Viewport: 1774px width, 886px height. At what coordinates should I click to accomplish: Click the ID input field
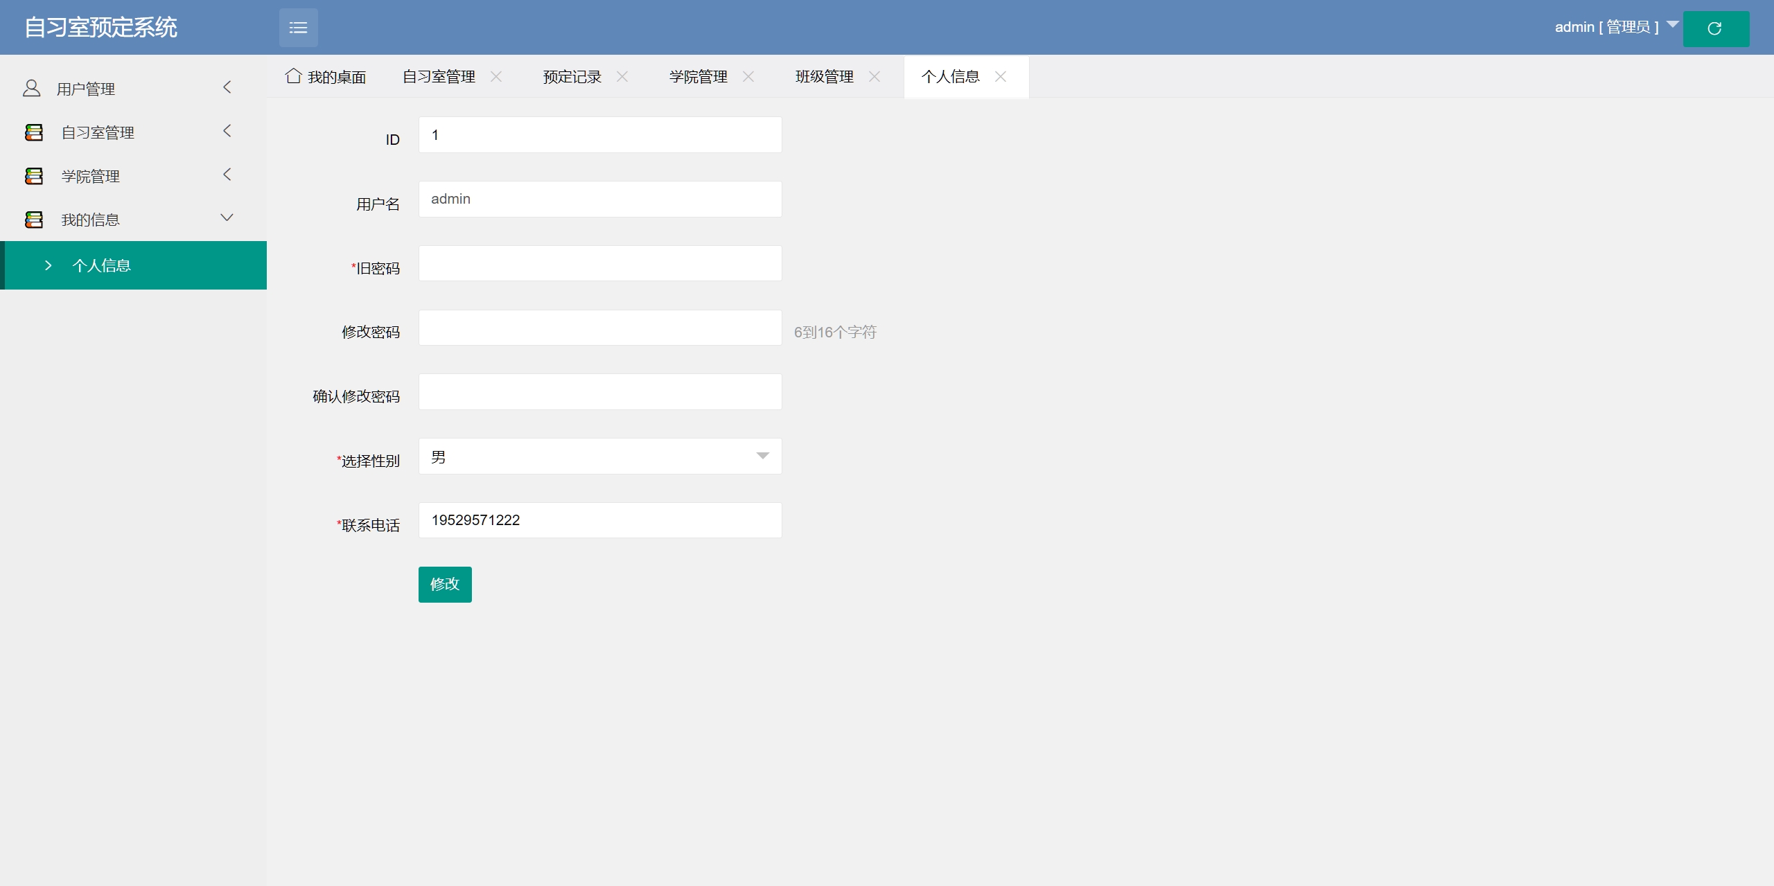(600, 134)
